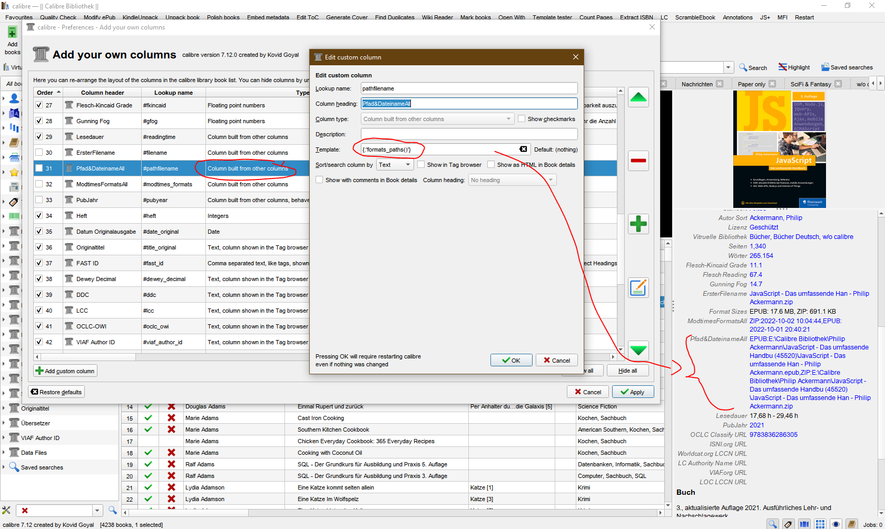The image size is (885, 529).
Task: Toggle Show in Tag browser checkbox
Action: (421, 165)
